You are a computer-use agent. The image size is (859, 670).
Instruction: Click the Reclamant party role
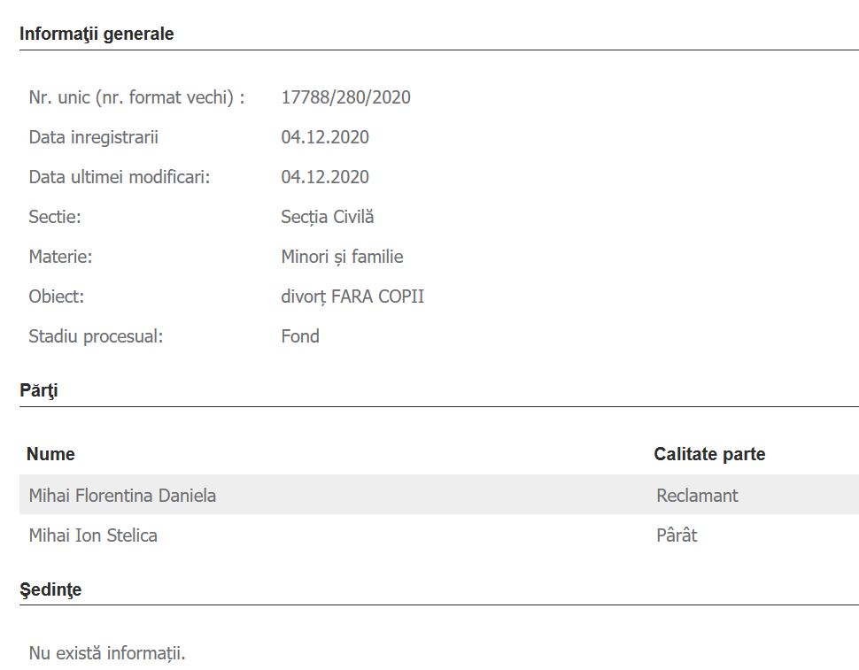(x=697, y=495)
